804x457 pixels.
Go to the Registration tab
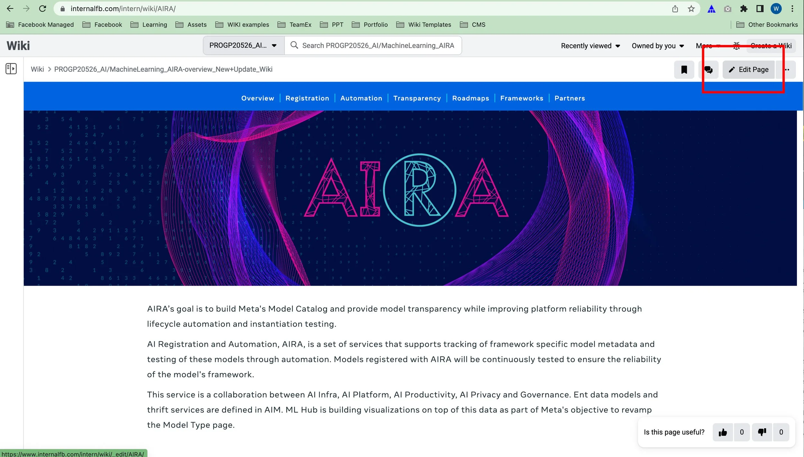(x=307, y=98)
